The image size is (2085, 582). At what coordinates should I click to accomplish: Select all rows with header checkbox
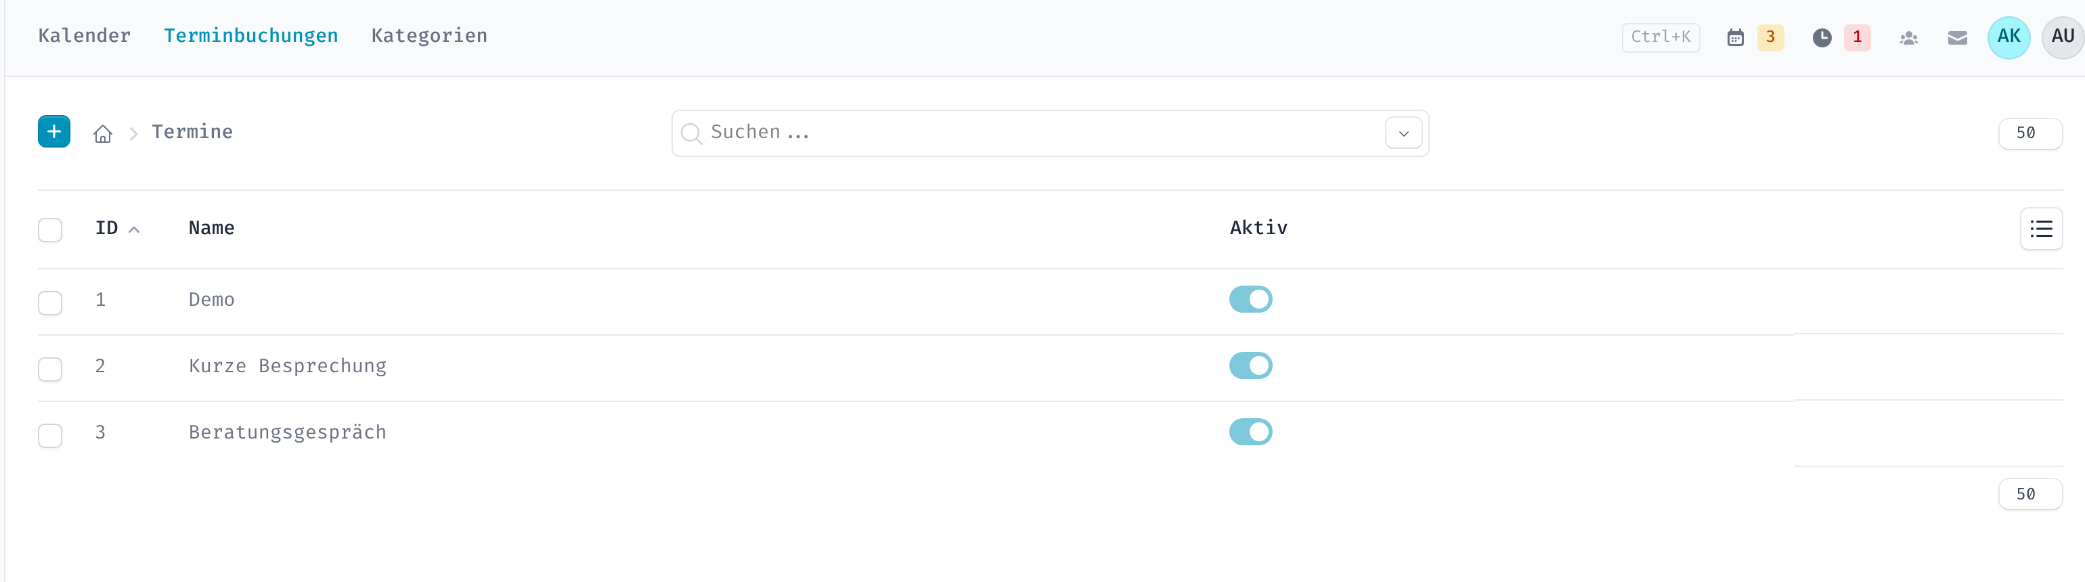tap(50, 230)
